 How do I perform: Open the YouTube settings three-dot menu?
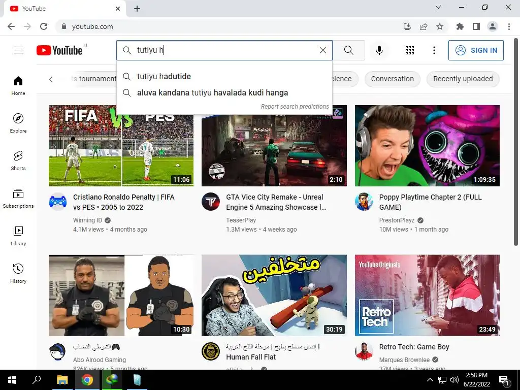tap(434, 50)
